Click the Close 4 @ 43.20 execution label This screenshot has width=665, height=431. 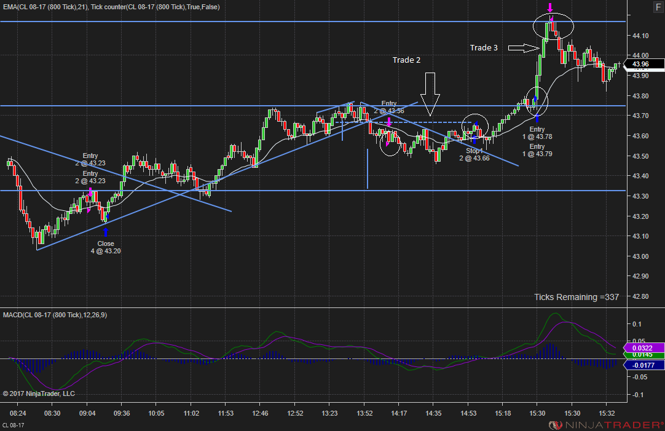tap(106, 247)
